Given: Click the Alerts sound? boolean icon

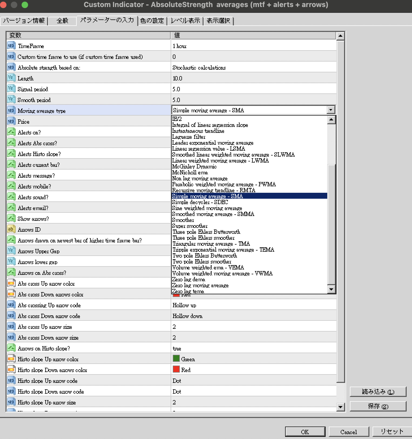Looking at the screenshot, I should pos(11,197).
